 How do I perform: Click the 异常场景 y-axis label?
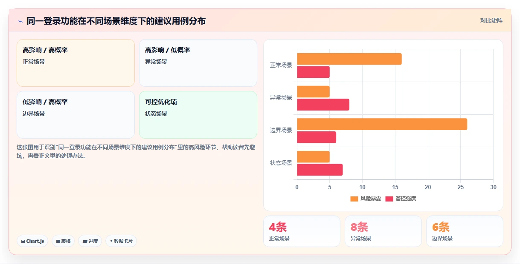[x=281, y=98]
